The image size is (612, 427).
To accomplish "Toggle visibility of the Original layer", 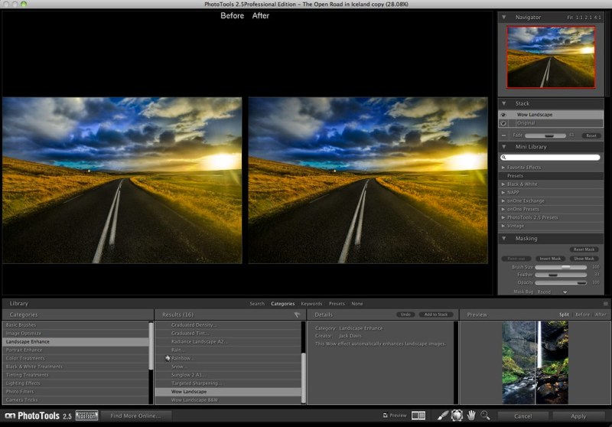I will [x=503, y=122].
